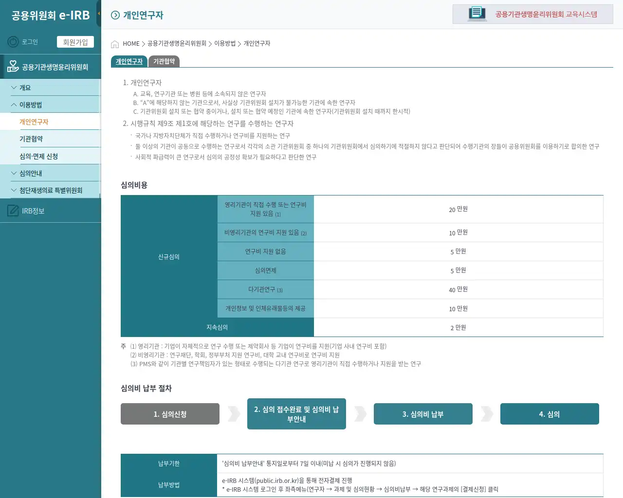Click the 20 만원 fee cell
623x498 pixels.
[x=458, y=209]
